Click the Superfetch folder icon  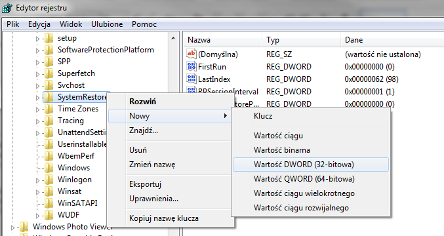(x=49, y=73)
